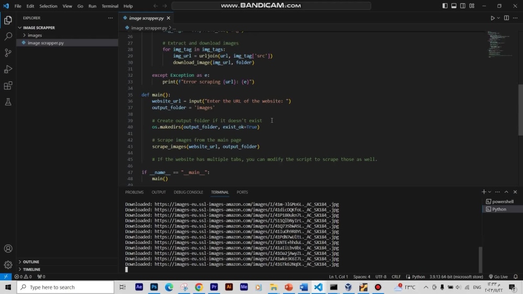
Task: Open the Search view in activity bar
Action: [8, 37]
